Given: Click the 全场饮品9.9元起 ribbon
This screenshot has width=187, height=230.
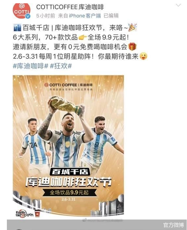Looking at the screenshot, I should (x=69, y=192).
